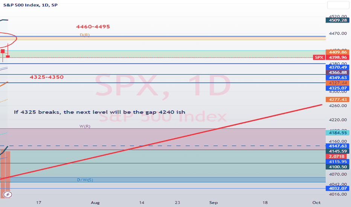Screen dimensions: 351x207
Task: Click the 4260.00 price axis tick
Action: click(338, 106)
